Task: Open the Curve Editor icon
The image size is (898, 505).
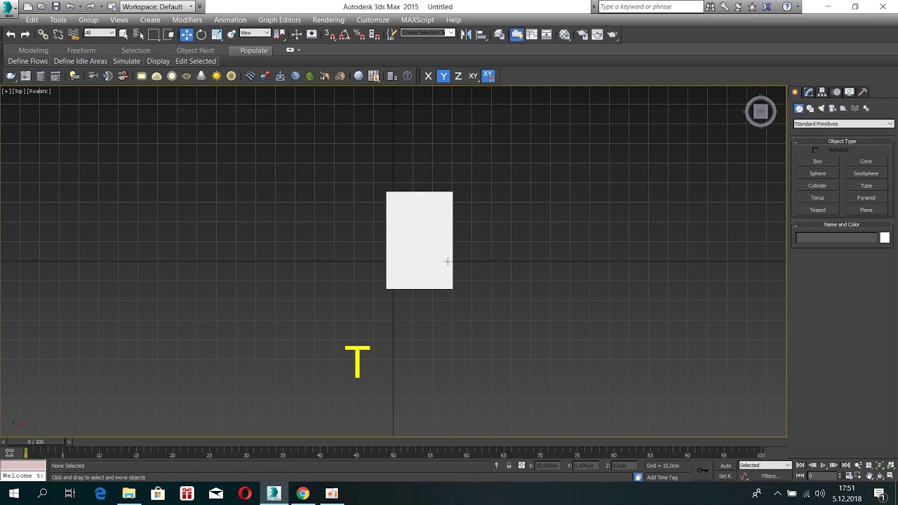Action: tap(532, 34)
